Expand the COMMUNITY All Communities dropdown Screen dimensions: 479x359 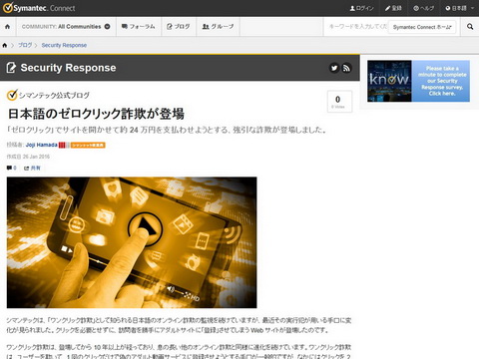click(x=66, y=27)
